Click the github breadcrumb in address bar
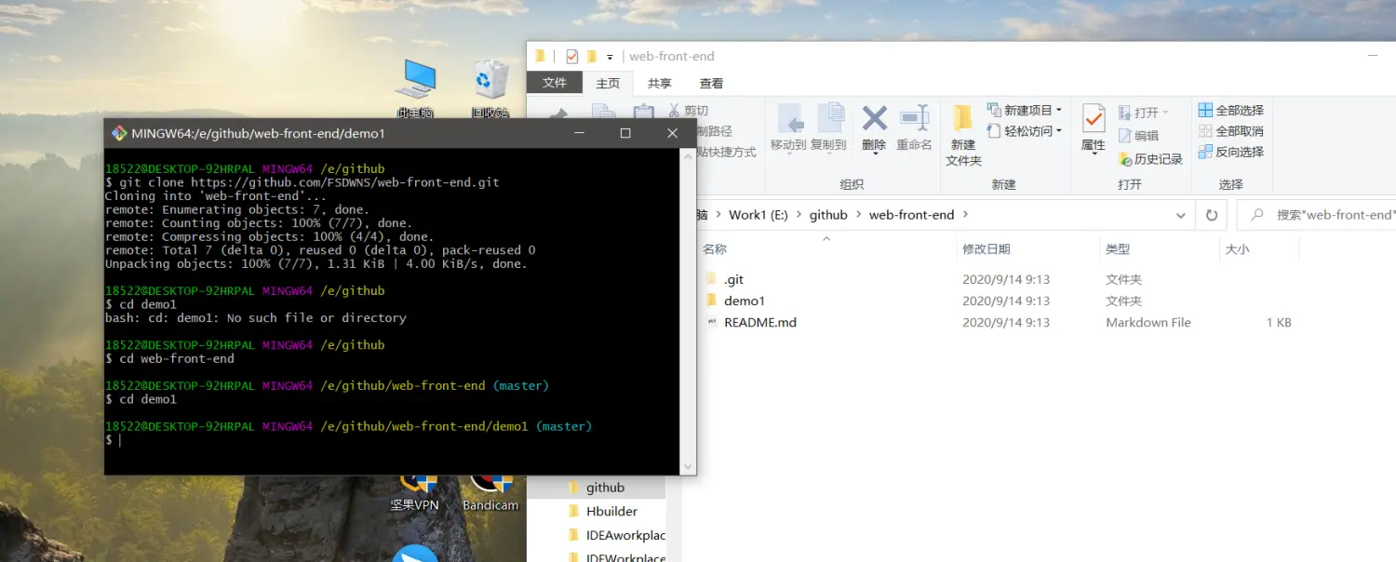 [x=828, y=215]
